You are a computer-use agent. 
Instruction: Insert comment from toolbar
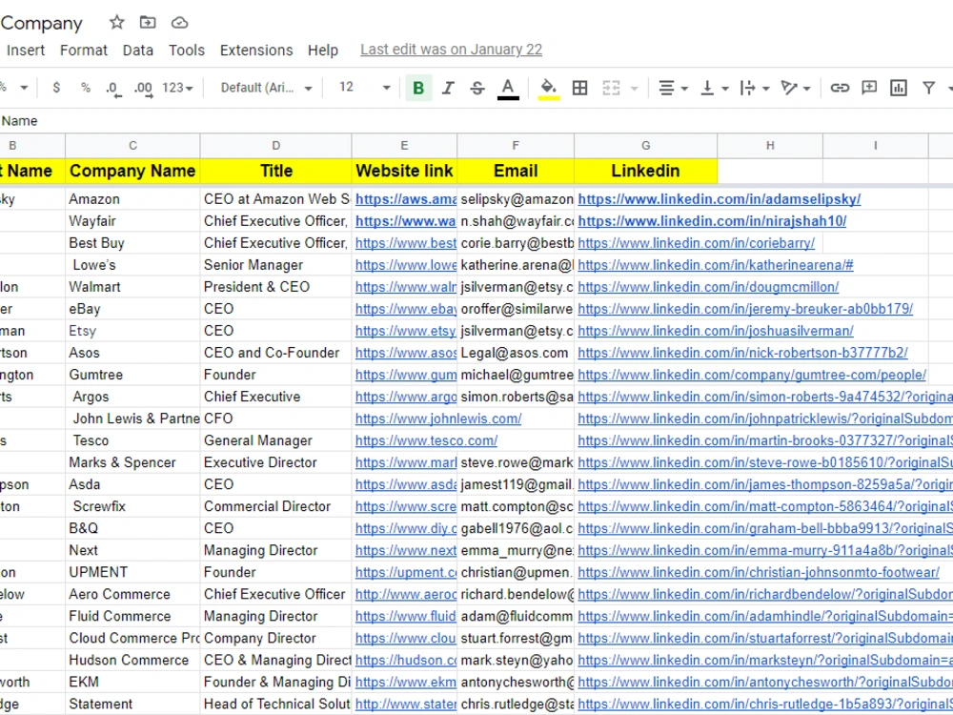pos(869,88)
